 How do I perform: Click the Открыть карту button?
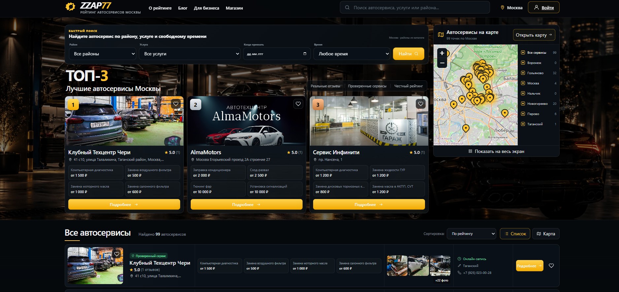click(x=534, y=35)
